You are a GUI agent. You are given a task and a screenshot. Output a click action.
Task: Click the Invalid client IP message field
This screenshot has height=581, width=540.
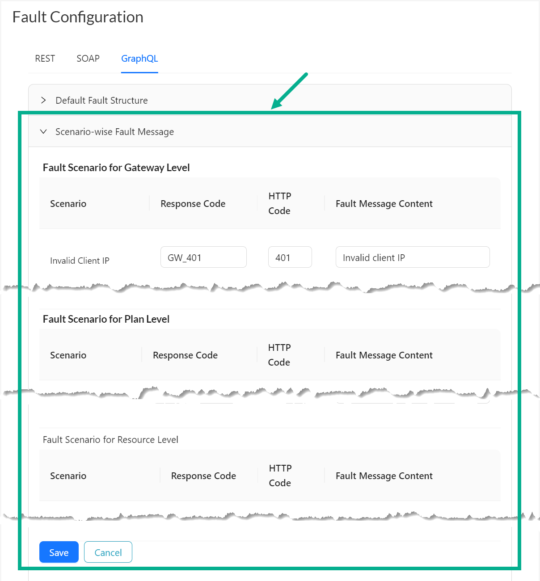(x=412, y=257)
